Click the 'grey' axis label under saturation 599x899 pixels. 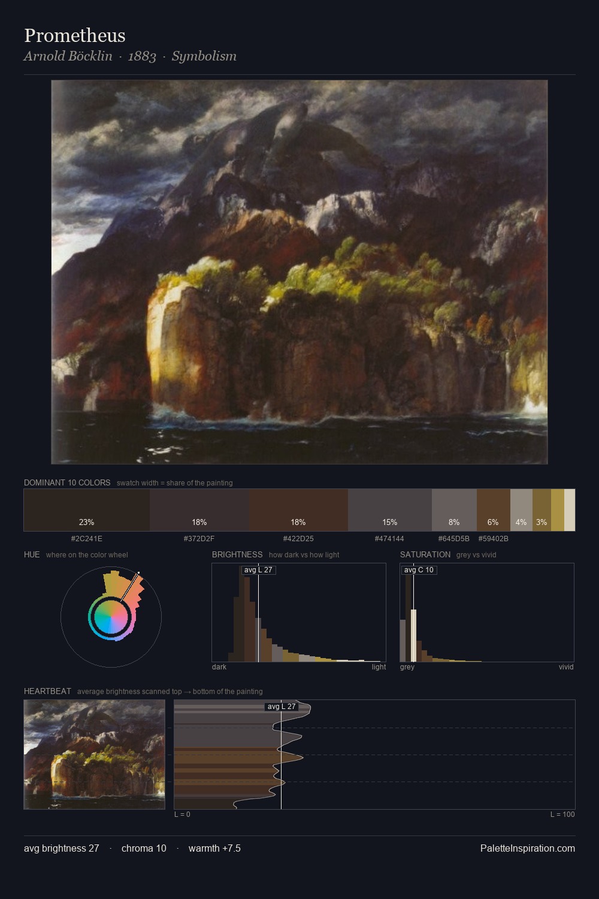click(407, 667)
